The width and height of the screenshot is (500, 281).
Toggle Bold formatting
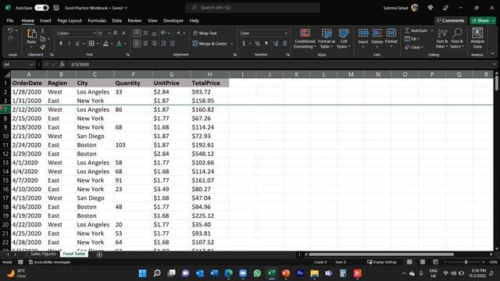61,44
